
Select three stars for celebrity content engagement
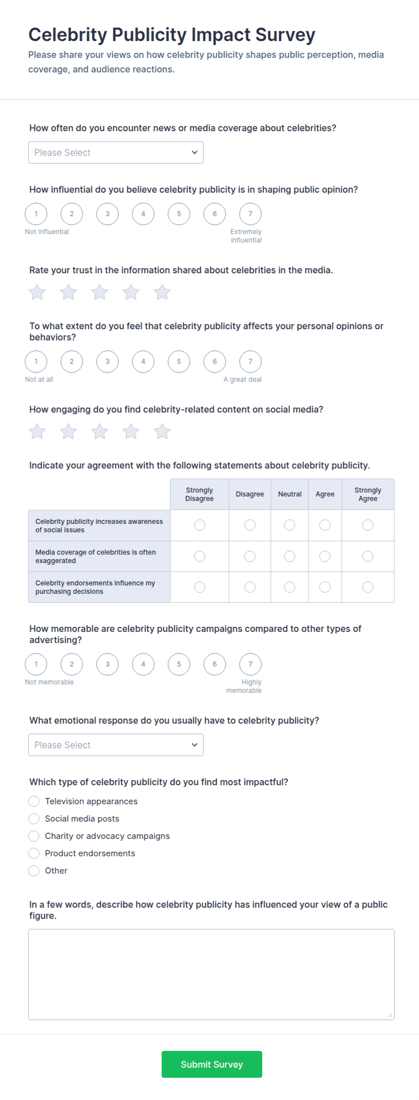pos(100,431)
